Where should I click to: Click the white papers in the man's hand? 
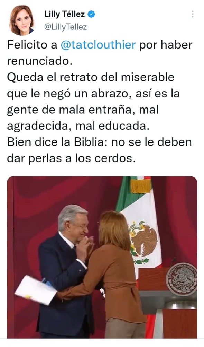pyautogui.click(x=35, y=290)
